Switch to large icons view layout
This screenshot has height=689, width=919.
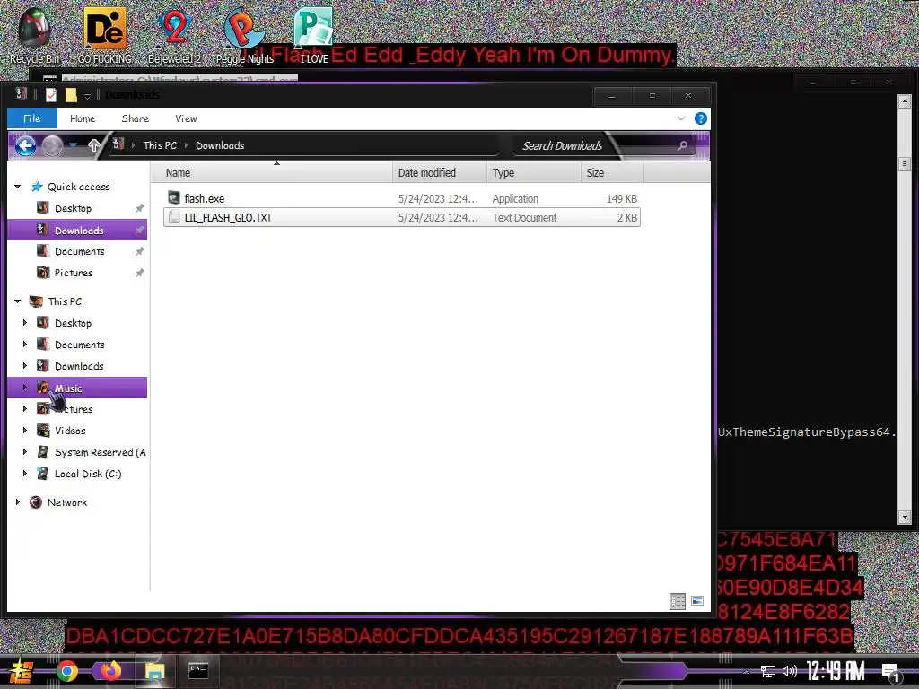pyautogui.click(x=696, y=601)
